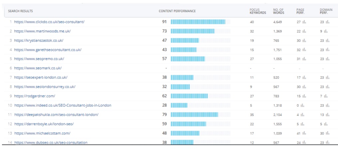Open the darrenboyle.uk london-seo link
The image size is (338, 155).
(44, 124)
